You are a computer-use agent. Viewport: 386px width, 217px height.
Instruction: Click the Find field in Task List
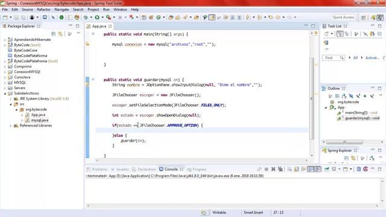tap(333, 58)
